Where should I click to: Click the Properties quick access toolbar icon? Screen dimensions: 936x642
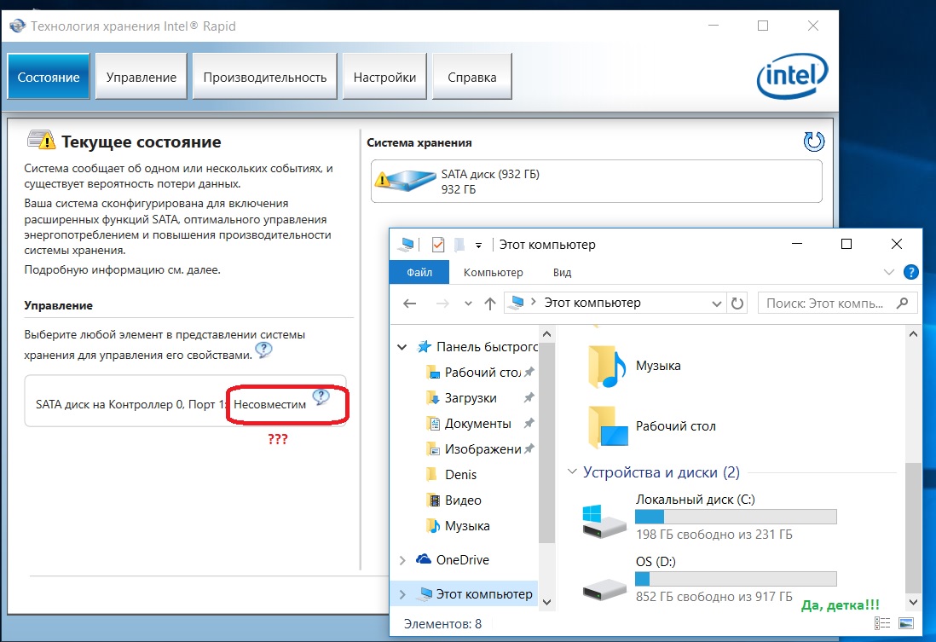[x=437, y=244]
